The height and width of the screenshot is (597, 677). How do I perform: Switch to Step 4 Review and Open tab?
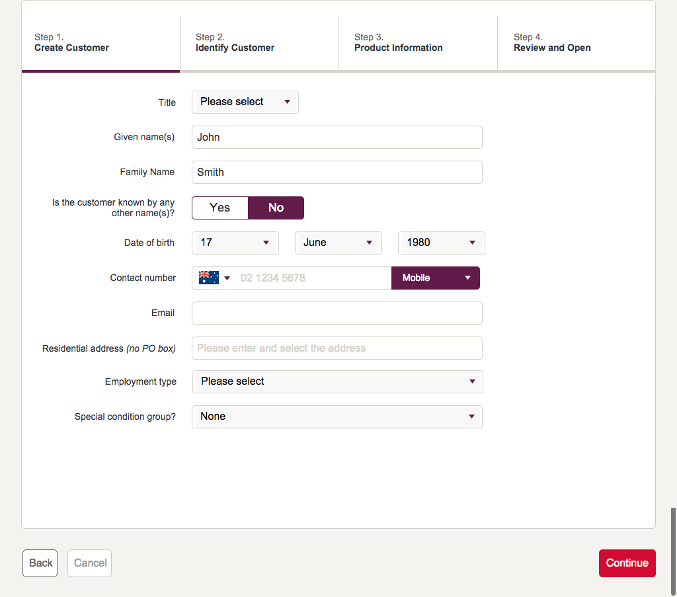(576, 43)
